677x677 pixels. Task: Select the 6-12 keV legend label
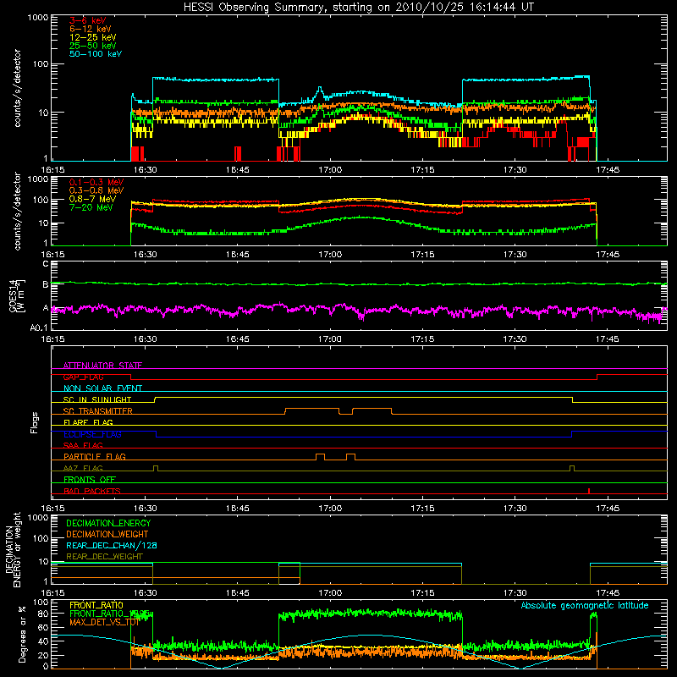(x=91, y=29)
